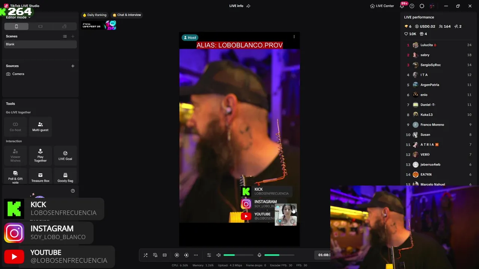Screen dimensions: 479x269
Task: Select viewer Lulucita in ranking list
Action: pyautogui.click(x=439, y=45)
